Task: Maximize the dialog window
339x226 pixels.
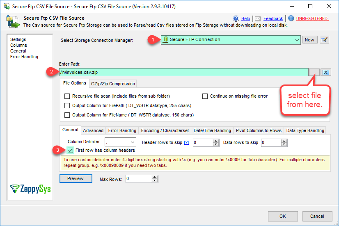Action: click(310, 6)
